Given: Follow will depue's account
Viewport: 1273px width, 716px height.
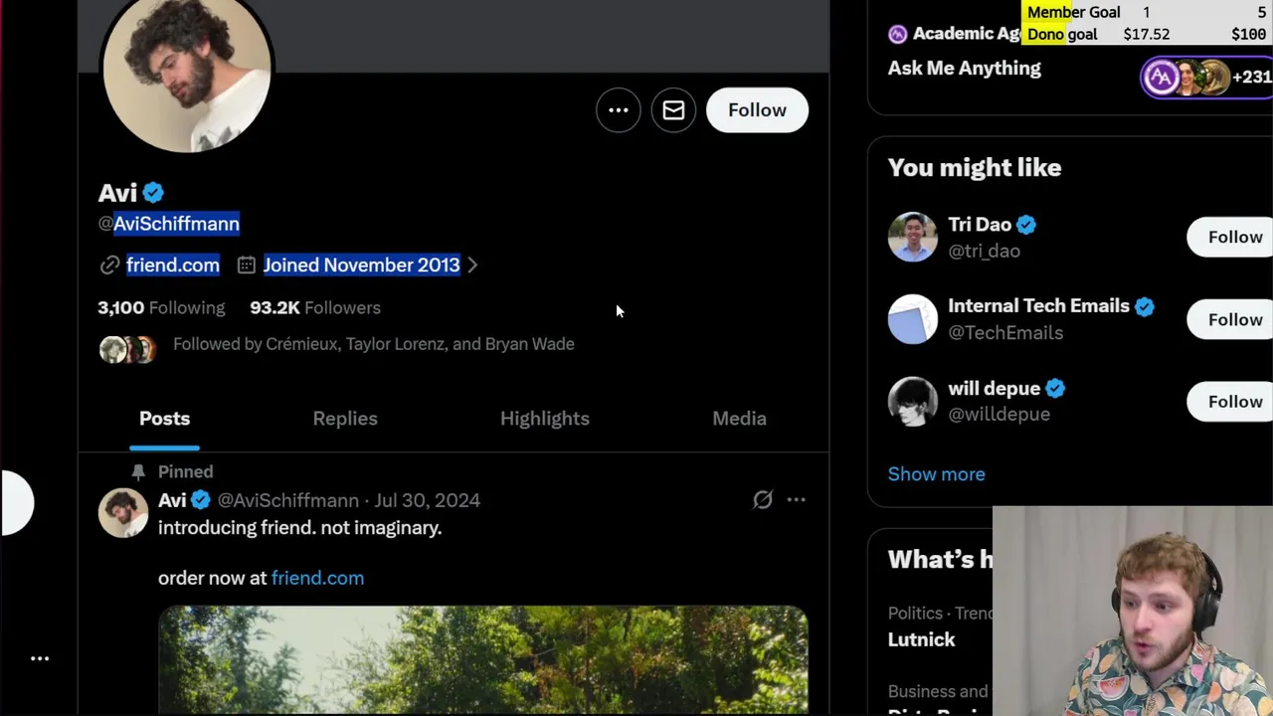Looking at the screenshot, I should [x=1234, y=402].
